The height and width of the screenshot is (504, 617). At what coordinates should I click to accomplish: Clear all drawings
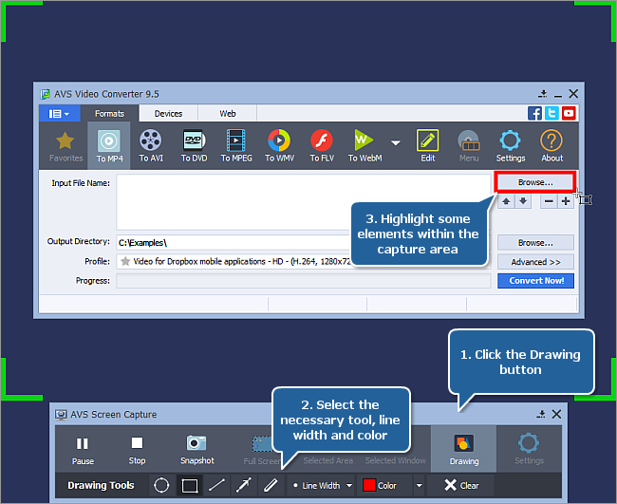click(x=461, y=486)
